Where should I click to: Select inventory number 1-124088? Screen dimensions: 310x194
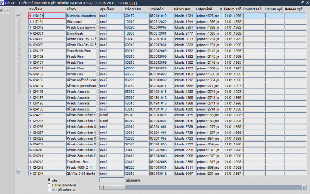47,39
